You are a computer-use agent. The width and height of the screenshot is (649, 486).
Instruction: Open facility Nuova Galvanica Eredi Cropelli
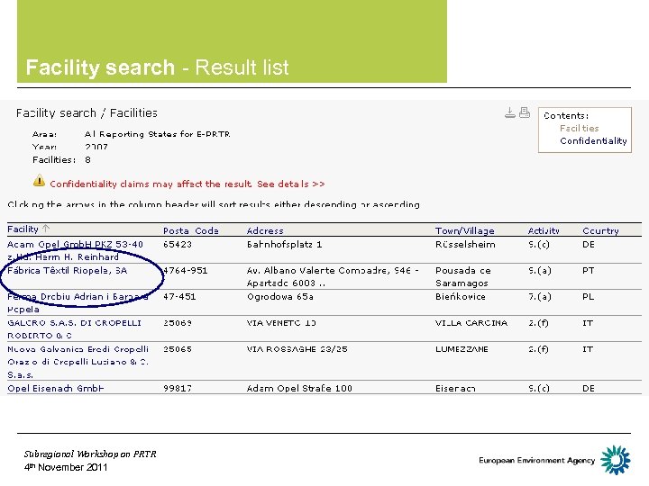[x=78, y=362]
